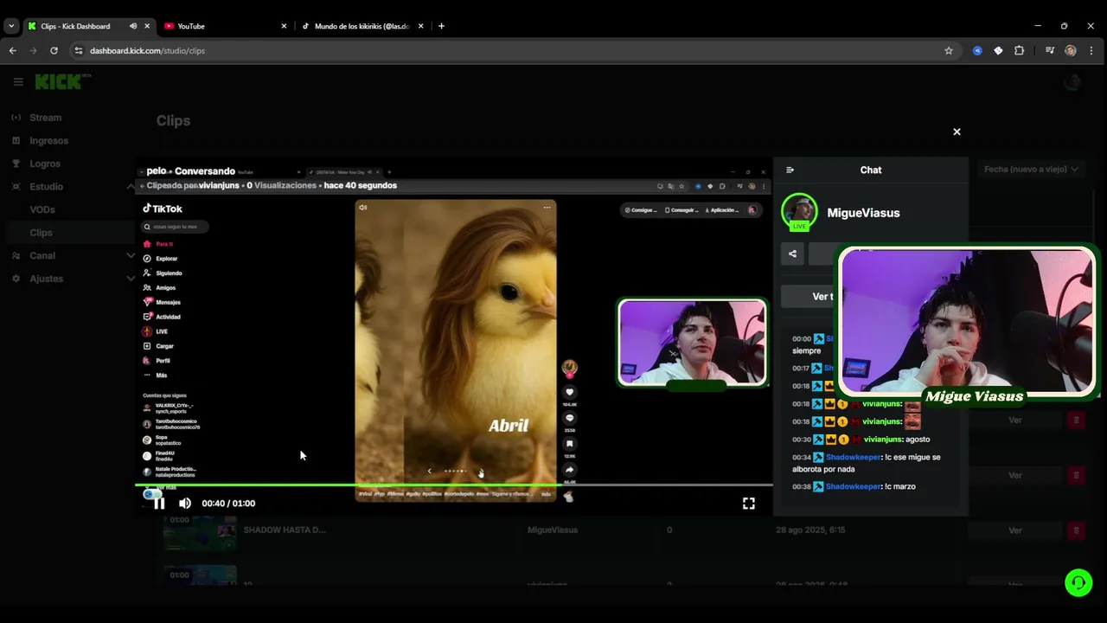Enter fullscreen with the player fullscreen icon
The image size is (1107, 623).
749,504
